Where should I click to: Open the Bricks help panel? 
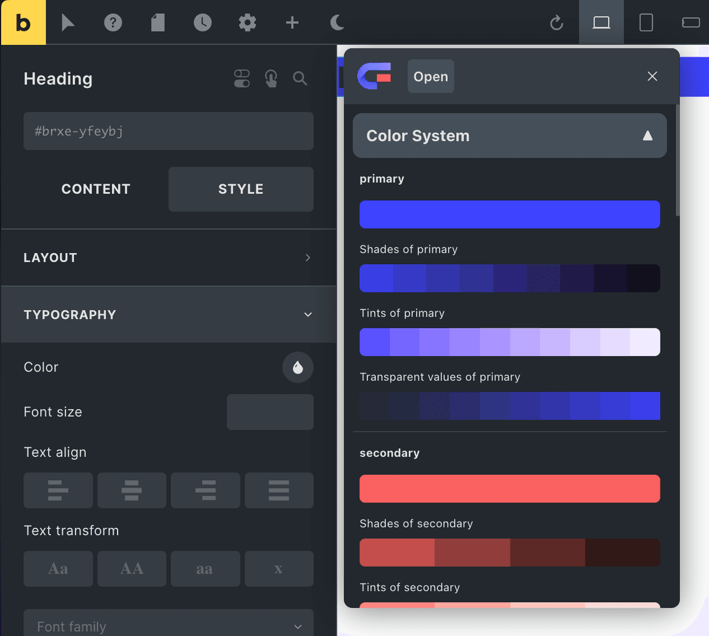tap(113, 22)
